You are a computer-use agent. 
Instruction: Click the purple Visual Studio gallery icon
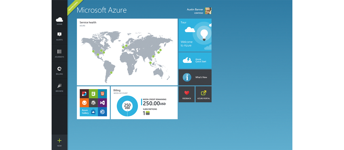(102, 102)
